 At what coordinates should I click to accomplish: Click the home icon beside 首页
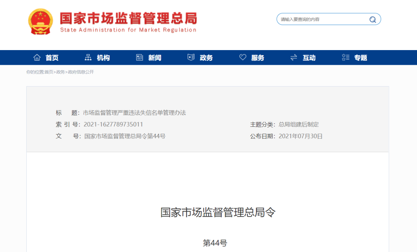[37, 57]
